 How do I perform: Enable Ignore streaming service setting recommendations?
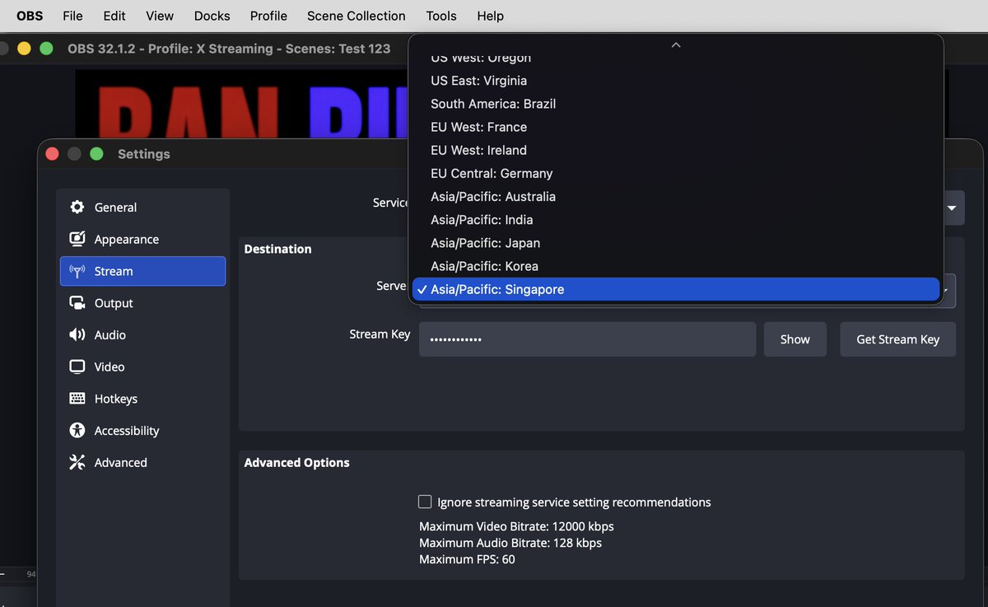click(x=425, y=502)
